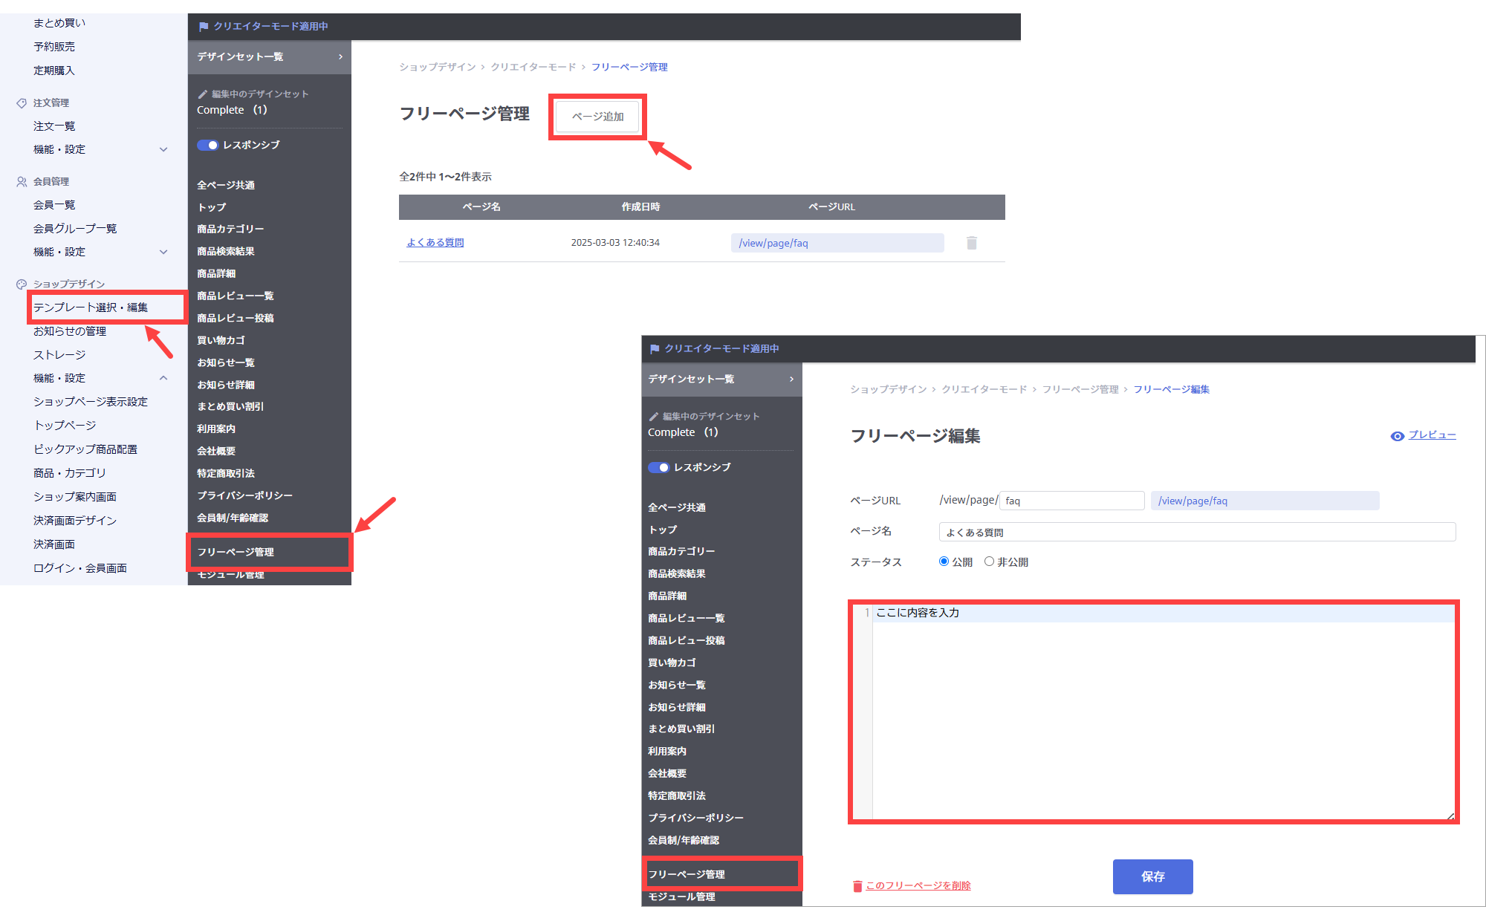This screenshot has width=1486, height=921.
Task: Click the /view/page/faq URL box in table
Action: (x=837, y=243)
